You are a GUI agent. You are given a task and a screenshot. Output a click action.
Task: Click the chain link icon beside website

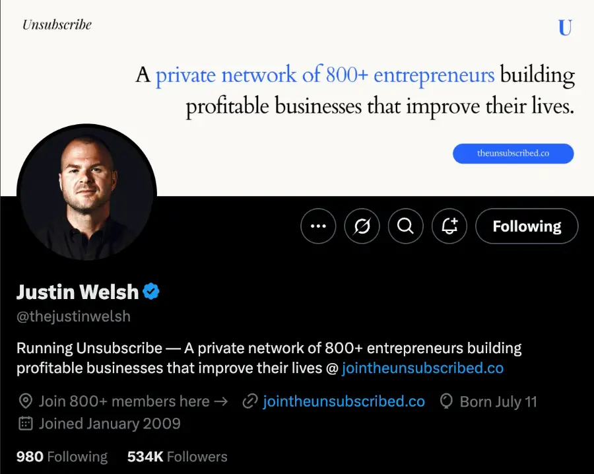[x=249, y=401]
